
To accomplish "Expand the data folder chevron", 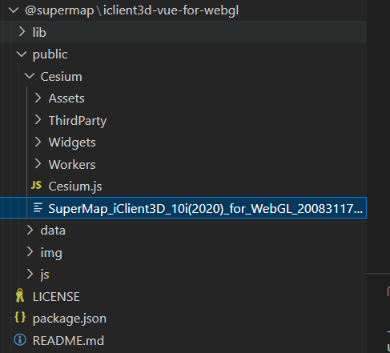I will tap(30, 230).
